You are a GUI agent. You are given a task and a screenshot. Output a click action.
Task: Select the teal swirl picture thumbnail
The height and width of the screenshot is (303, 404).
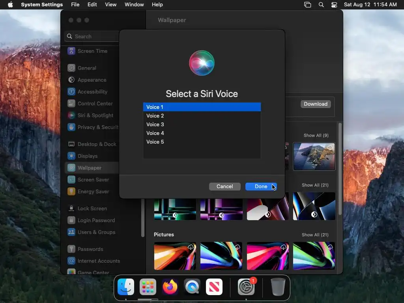[x=221, y=256]
